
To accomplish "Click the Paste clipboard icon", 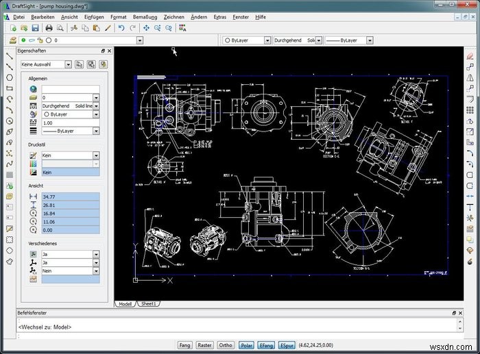I will click(96, 28).
